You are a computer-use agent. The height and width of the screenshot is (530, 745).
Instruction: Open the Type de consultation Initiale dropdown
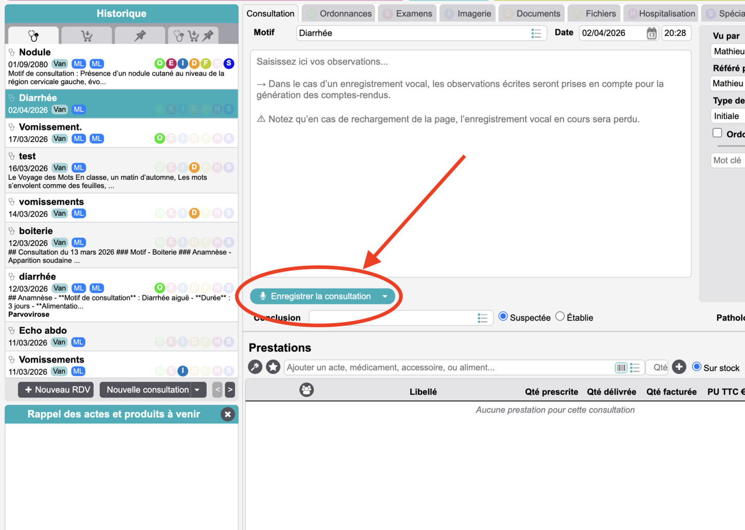728,116
